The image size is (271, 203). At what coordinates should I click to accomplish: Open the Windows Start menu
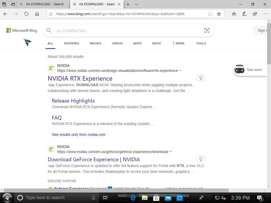pos(7,197)
